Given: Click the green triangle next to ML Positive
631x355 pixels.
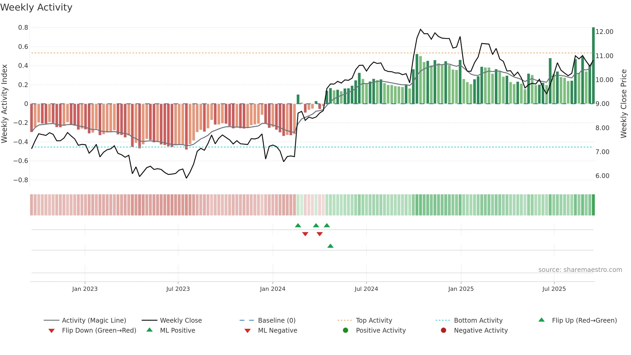Looking at the screenshot, I should 150,330.
